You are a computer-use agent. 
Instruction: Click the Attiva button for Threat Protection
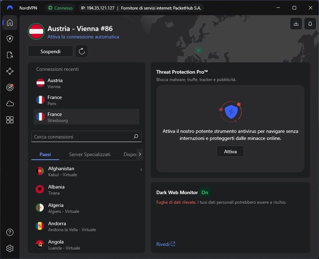coord(230,151)
